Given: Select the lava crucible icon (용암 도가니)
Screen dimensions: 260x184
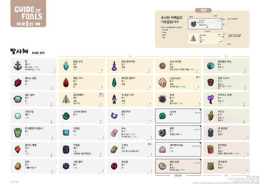Looking at the screenshot, I should [x=211, y=82].
